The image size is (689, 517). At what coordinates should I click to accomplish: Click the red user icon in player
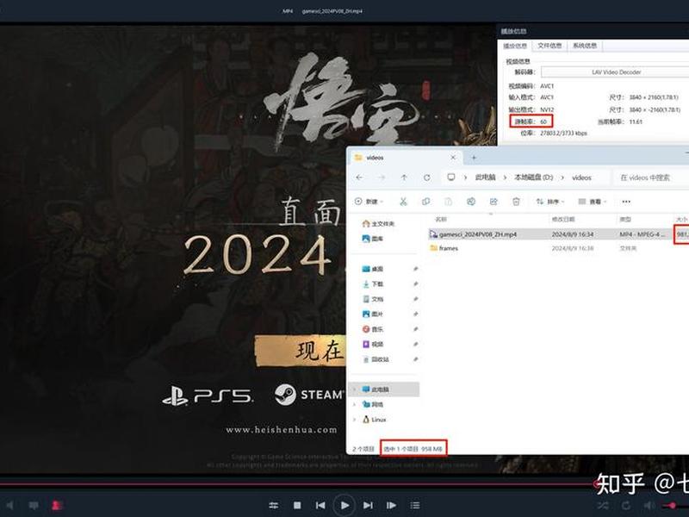point(57,506)
